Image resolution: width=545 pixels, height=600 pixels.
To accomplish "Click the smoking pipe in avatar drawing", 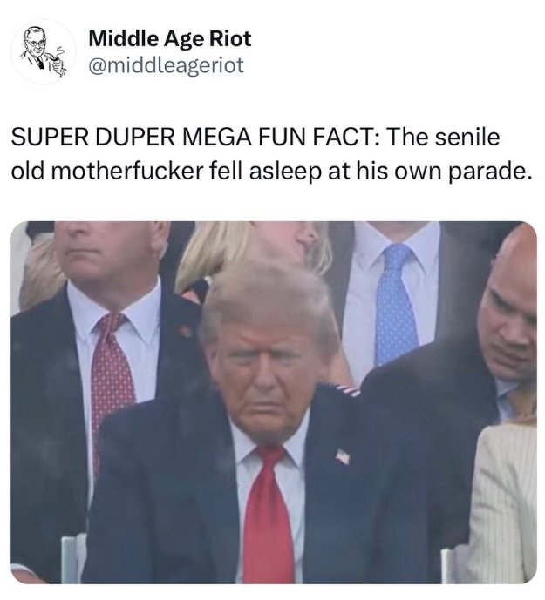I will coord(54,58).
